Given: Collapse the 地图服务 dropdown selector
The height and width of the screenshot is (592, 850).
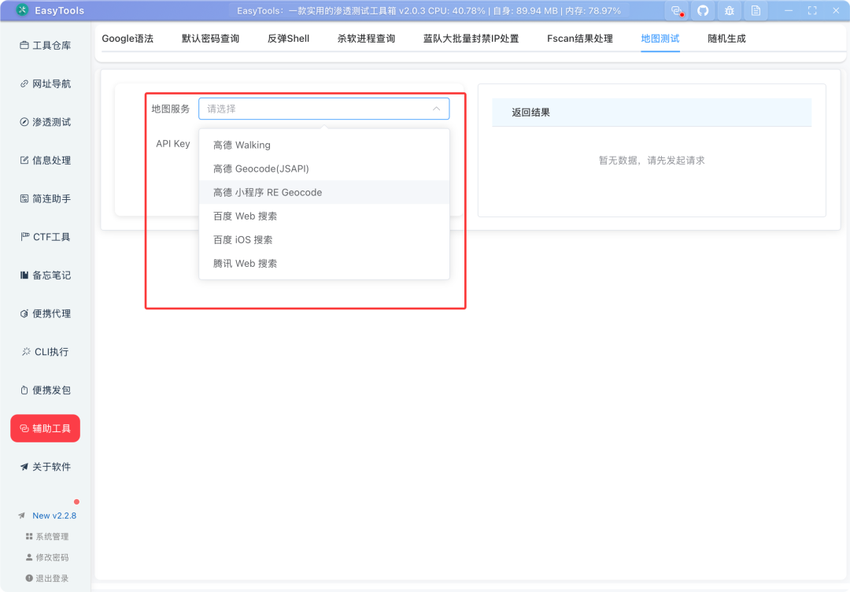Looking at the screenshot, I should tap(324, 109).
